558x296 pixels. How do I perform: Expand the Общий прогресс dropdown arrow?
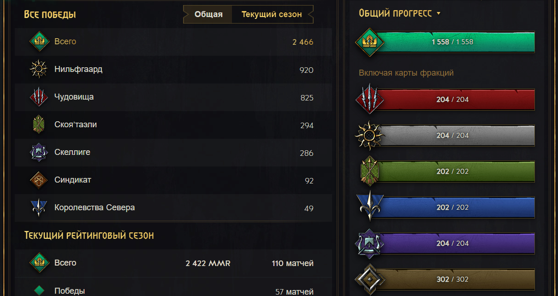click(439, 13)
